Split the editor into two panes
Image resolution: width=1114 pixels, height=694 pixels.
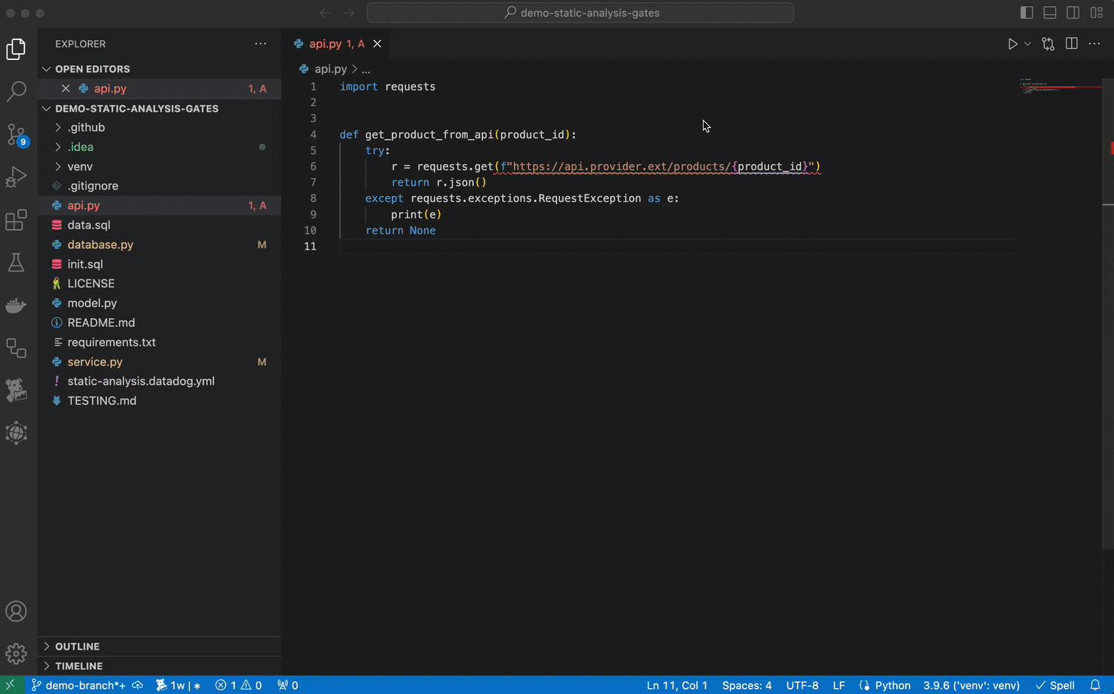click(x=1071, y=44)
